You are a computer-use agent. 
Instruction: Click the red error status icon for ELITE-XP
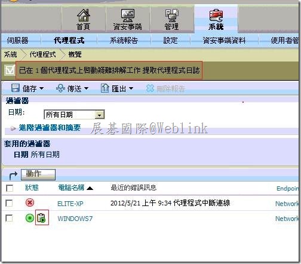(30, 202)
